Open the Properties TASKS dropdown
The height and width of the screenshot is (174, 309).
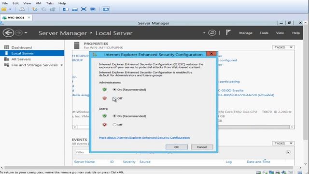point(283,47)
